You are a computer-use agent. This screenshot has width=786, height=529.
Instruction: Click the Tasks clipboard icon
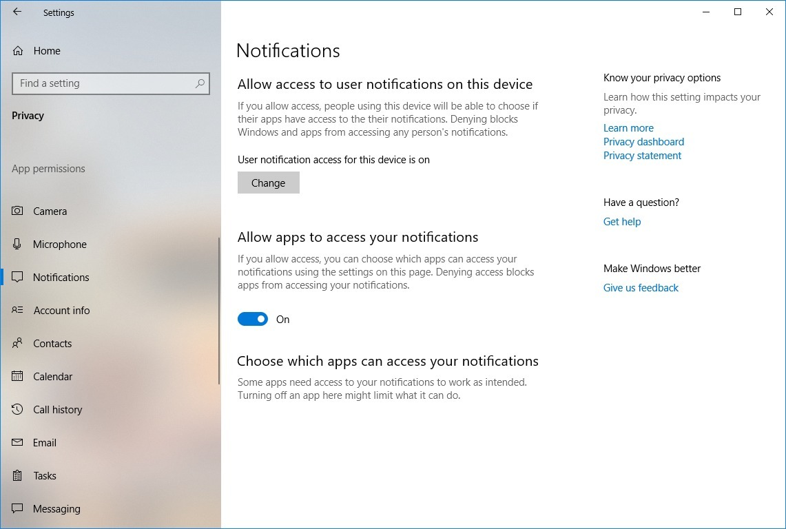tap(17, 475)
